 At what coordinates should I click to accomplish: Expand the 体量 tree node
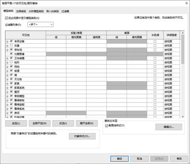[7, 46]
